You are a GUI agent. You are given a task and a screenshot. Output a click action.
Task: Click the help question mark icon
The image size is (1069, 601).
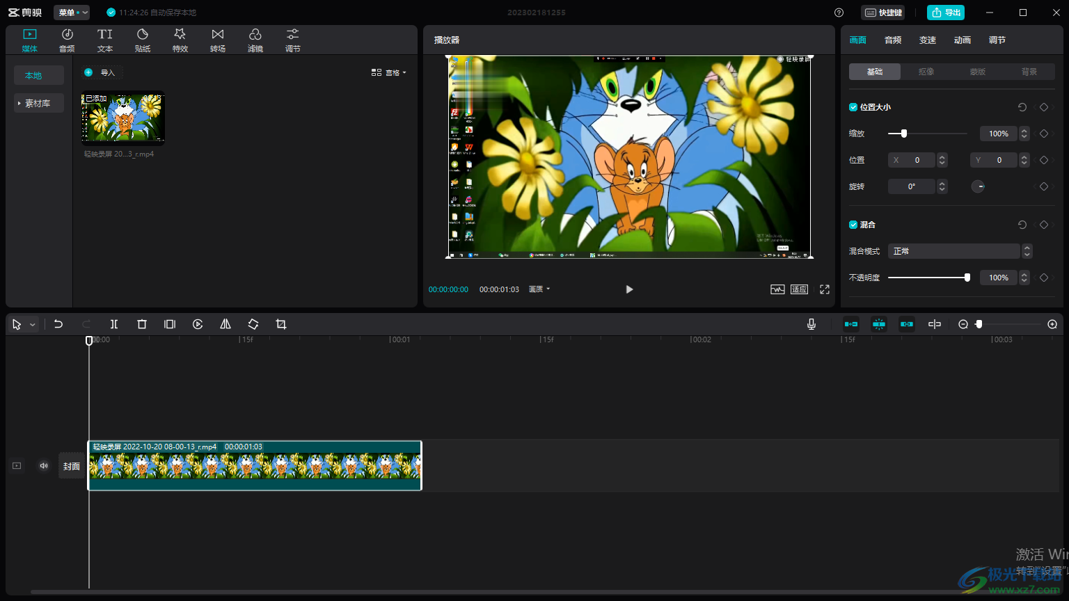pos(839,13)
